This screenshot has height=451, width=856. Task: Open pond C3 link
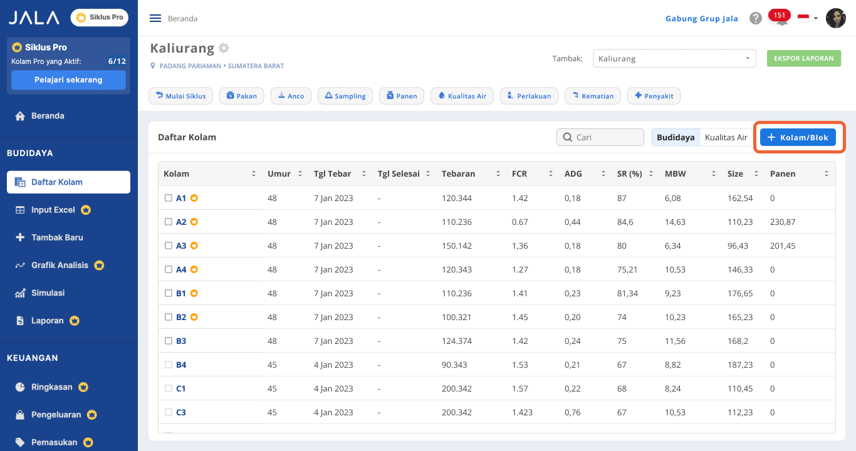tap(181, 412)
